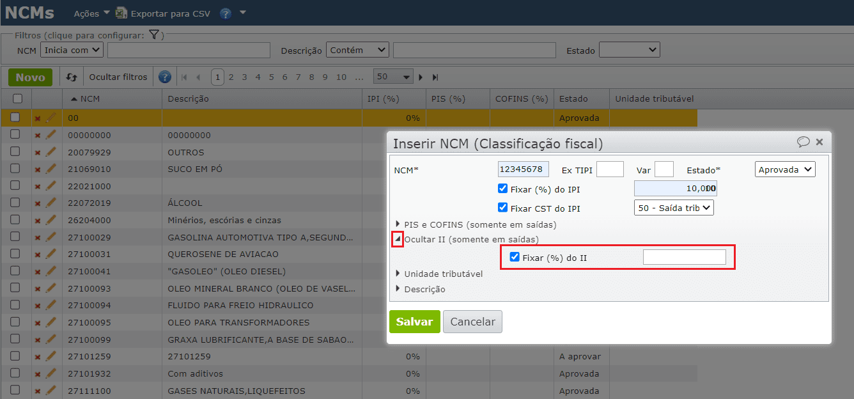Click the NCM filter text field

189,51
